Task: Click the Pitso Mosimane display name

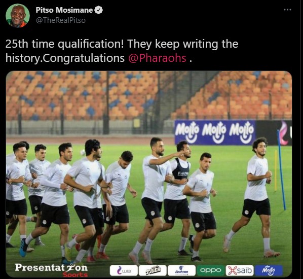Action: coord(64,10)
